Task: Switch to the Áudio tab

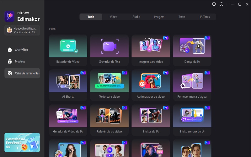Action: coord(136,17)
